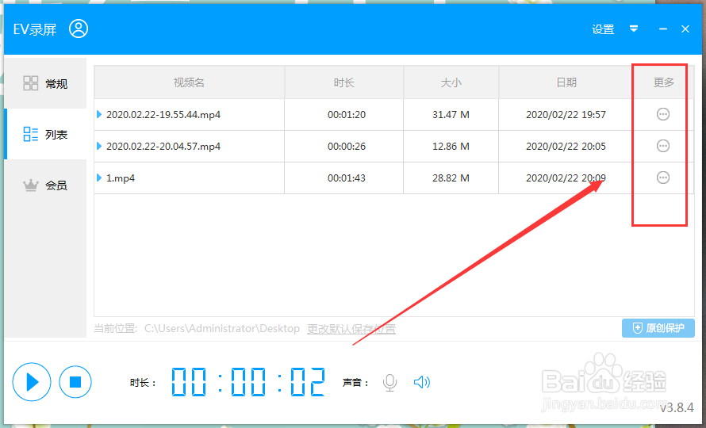The height and width of the screenshot is (428, 706).
Task: Click the duration 00:01:43 cell
Action: (x=346, y=178)
